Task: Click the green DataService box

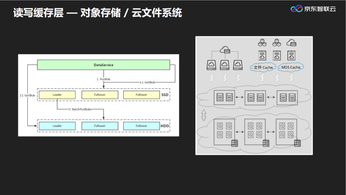Action: point(103,65)
